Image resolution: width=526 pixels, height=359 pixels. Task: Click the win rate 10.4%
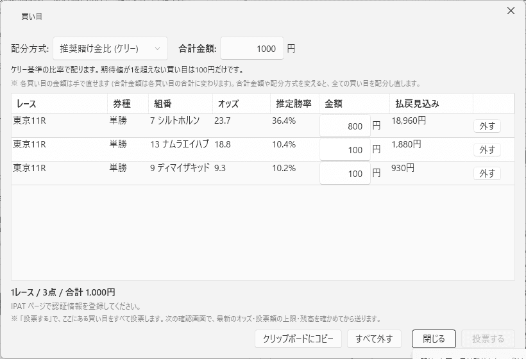(284, 144)
